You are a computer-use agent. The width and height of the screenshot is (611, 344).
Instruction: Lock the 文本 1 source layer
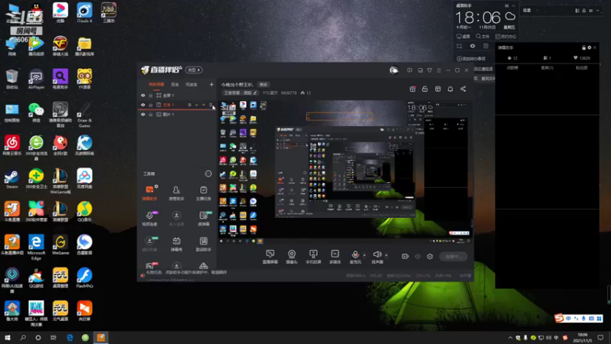tap(150, 105)
